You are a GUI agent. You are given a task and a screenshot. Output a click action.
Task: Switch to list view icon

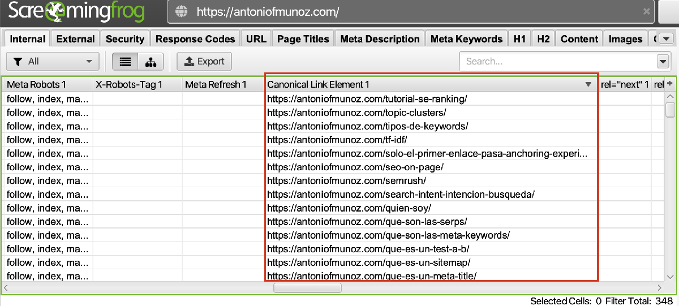(x=125, y=62)
